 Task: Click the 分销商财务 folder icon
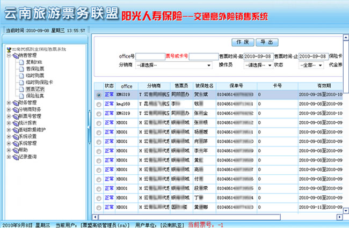tap(16, 109)
